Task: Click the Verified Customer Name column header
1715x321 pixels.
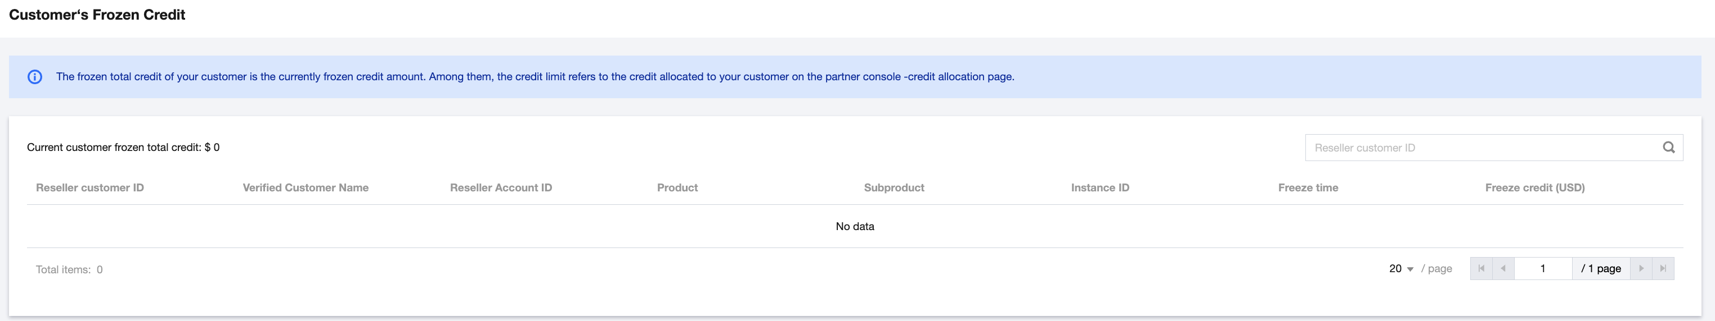Action: pyautogui.click(x=306, y=187)
